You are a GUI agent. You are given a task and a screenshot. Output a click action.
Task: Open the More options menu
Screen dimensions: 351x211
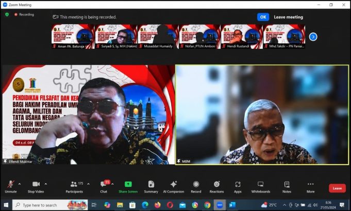310,187
